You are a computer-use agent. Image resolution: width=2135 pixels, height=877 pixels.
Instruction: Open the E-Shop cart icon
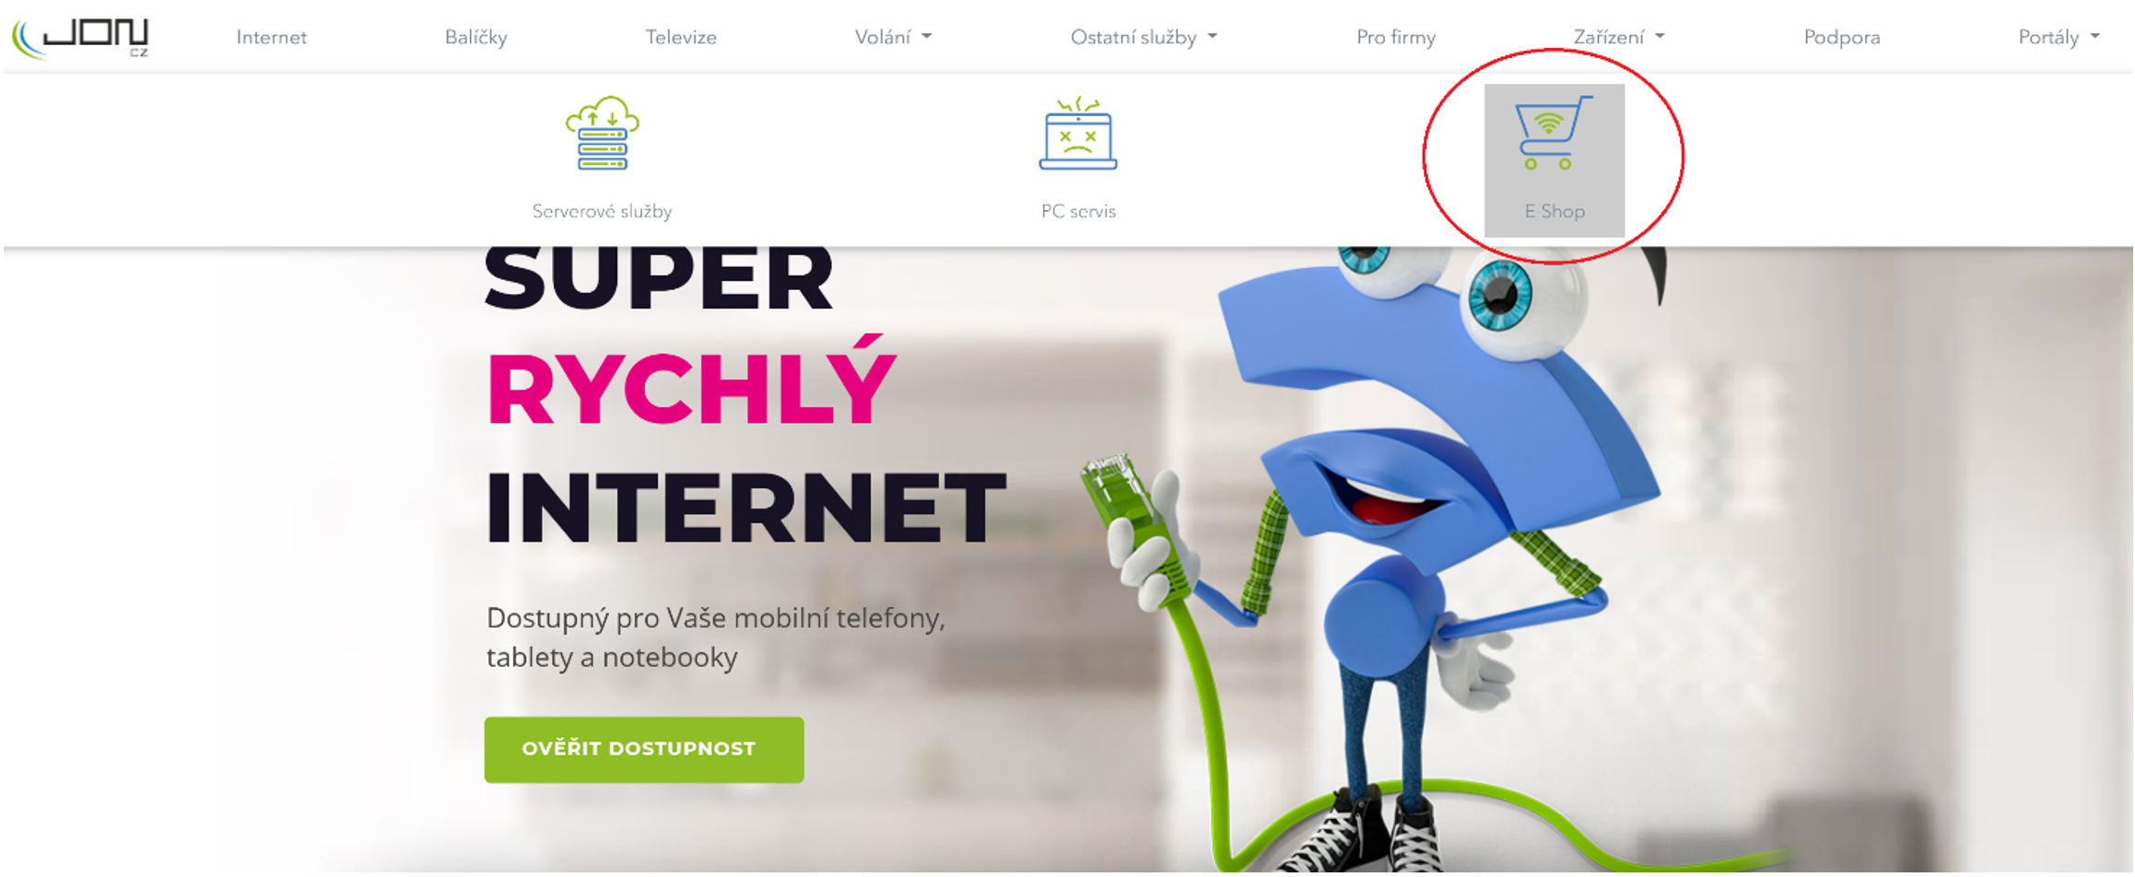[1554, 133]
